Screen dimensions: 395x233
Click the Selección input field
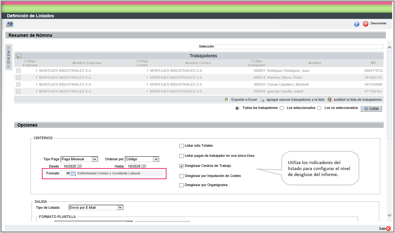(299, 47)
